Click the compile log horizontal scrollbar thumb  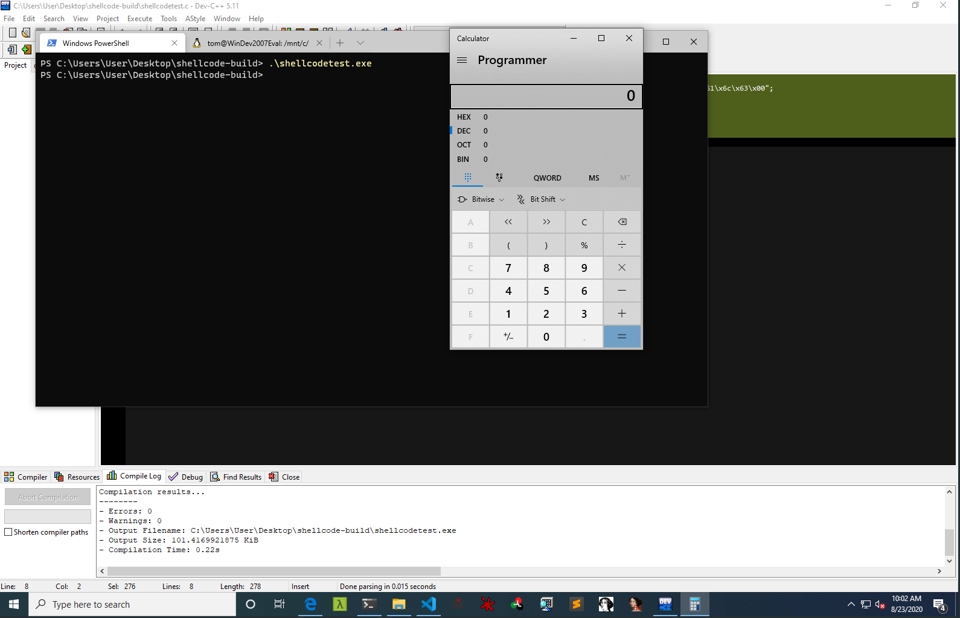tap(274, 571)
